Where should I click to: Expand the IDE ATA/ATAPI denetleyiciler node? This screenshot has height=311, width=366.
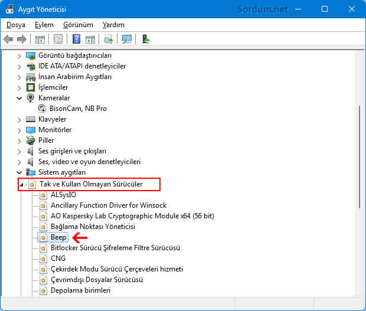(x=19, y=67)
